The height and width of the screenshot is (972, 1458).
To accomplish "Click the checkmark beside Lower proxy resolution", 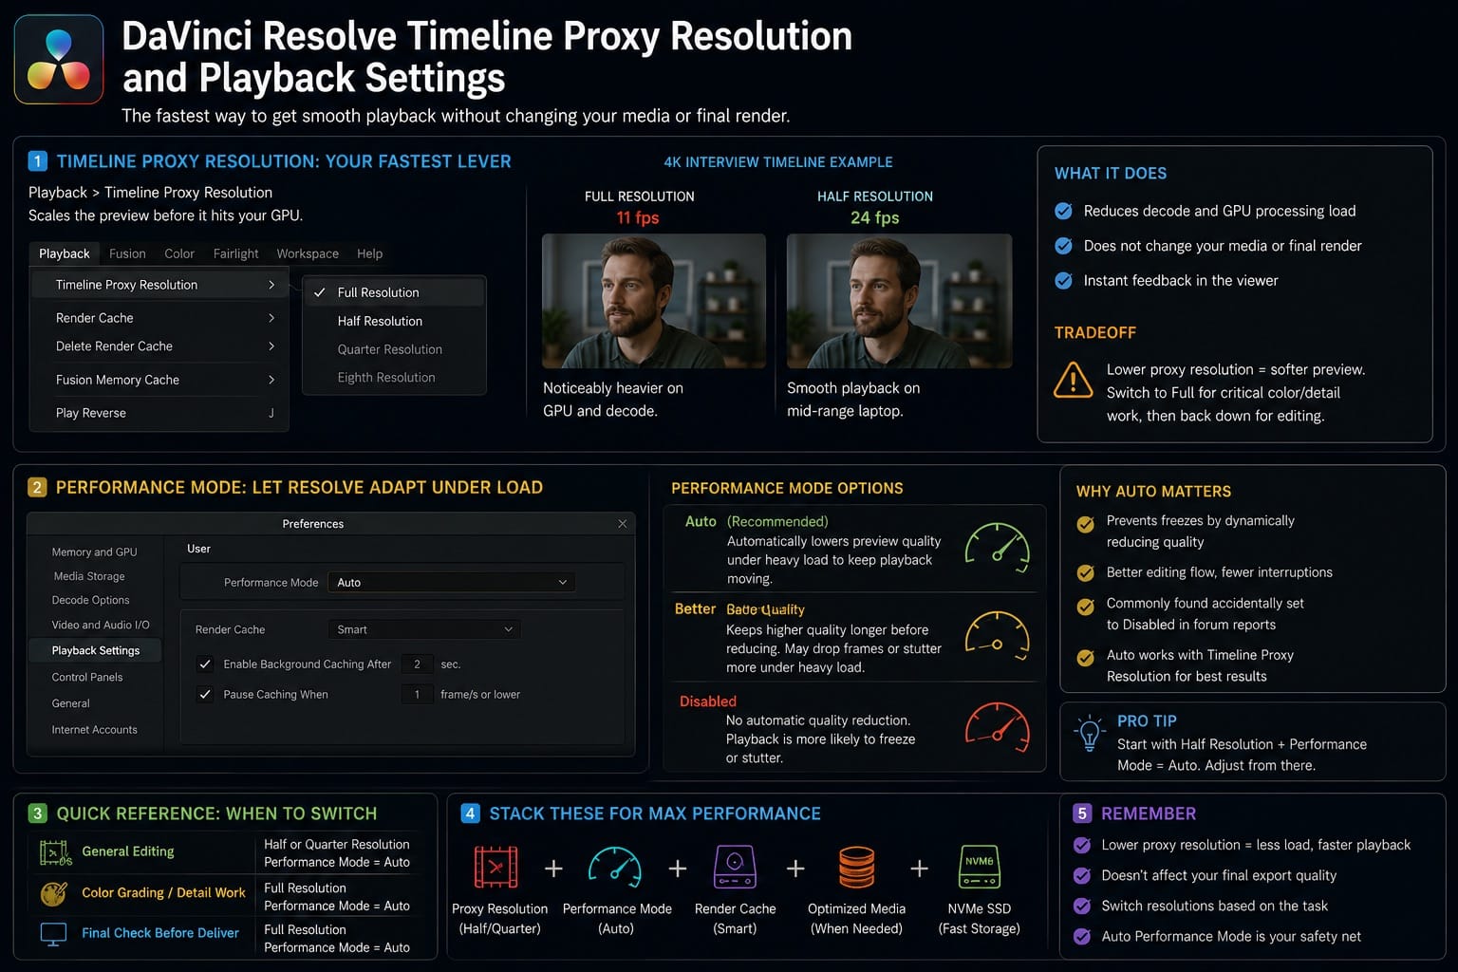I will tap(1081, 845).
